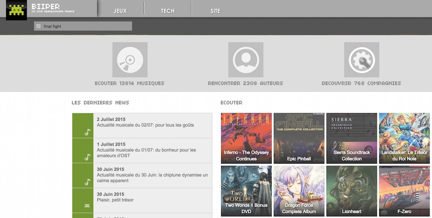Select the Sierra Soundtrack Collection album
Screen dimensions: 432x218
click(352, 138)
